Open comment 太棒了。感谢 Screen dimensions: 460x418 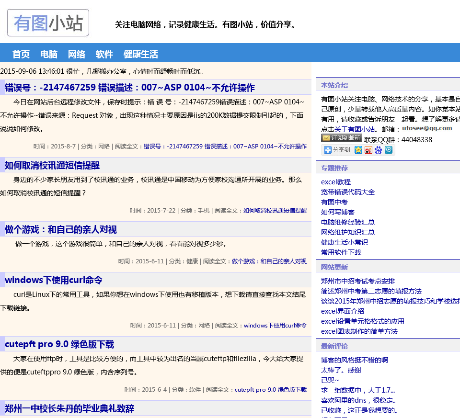(x=341, y=370)
